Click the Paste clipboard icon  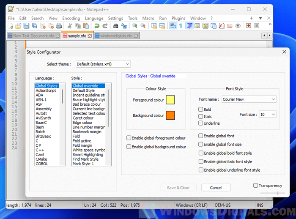(x=86, y=26)
